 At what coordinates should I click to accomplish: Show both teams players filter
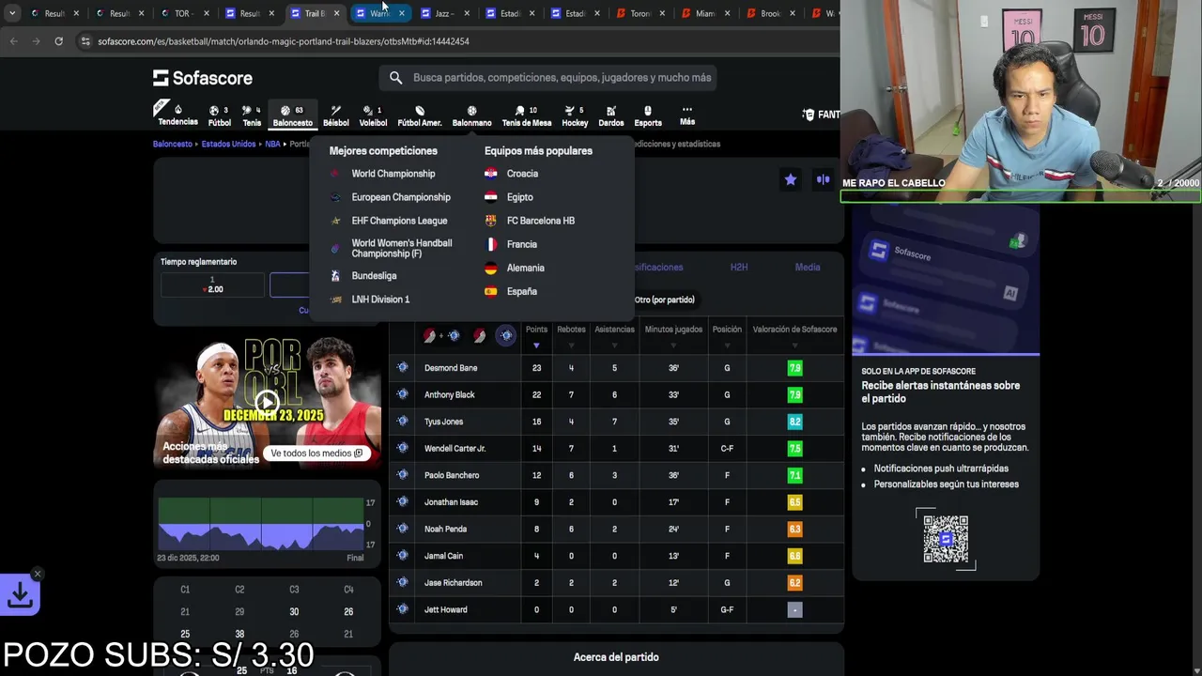click(440, 336)
